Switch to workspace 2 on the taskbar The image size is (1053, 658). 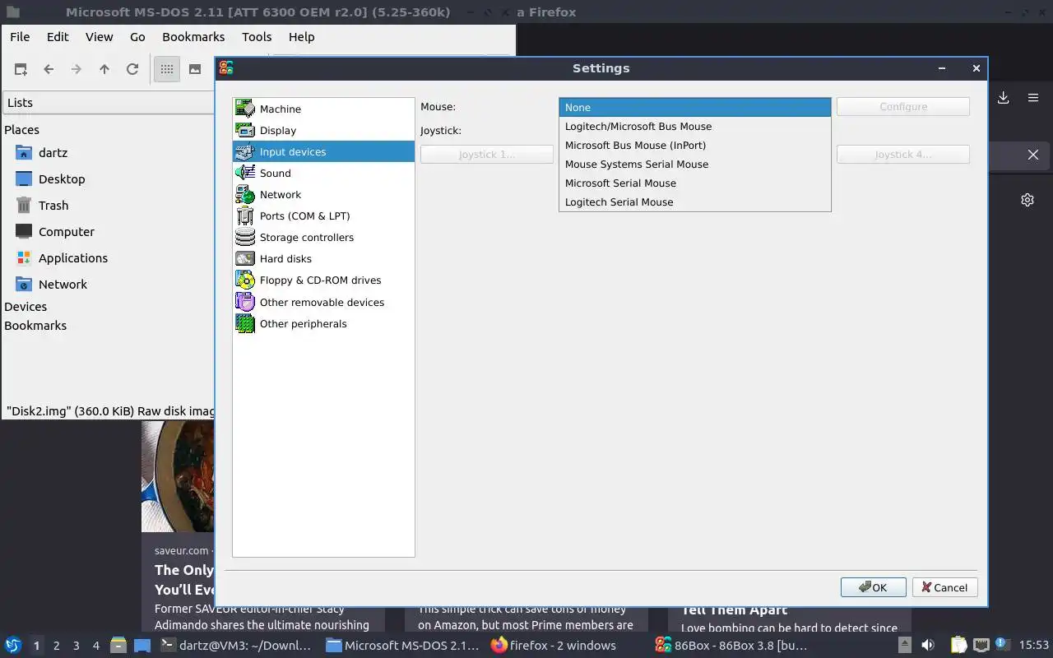57,646
